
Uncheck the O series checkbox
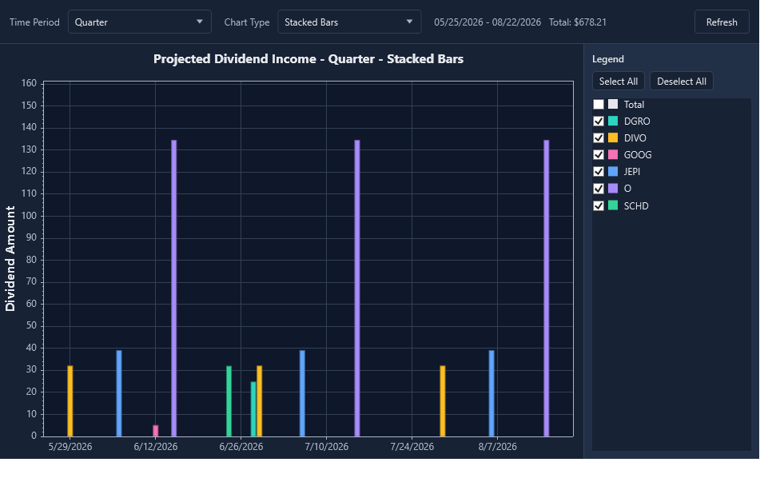pyautogui.click(x=599, y=189)
